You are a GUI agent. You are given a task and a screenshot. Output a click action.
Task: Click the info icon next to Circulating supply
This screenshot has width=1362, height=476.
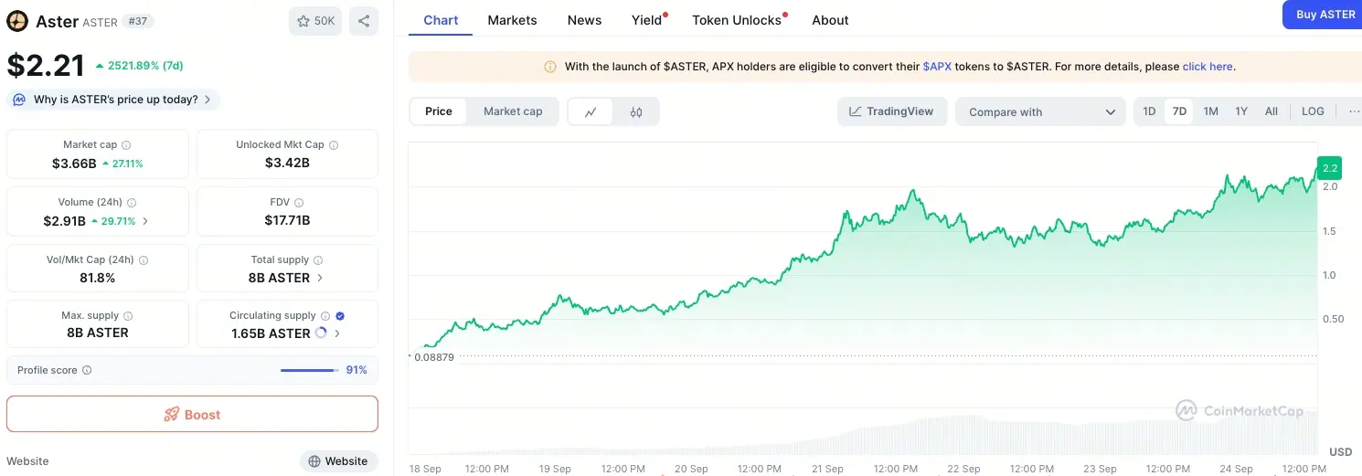(325, 316)
